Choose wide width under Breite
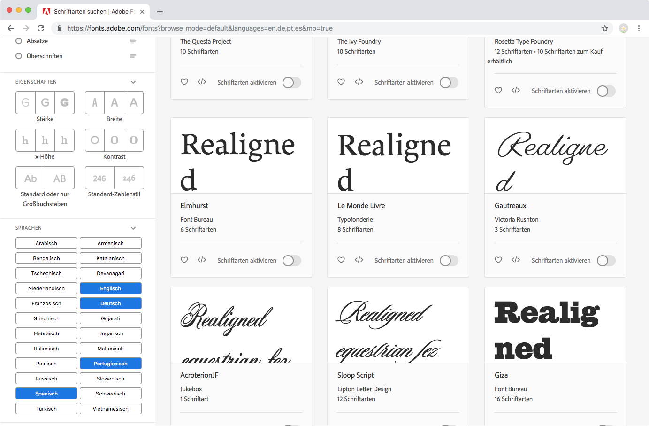This screenshot has height=426, width=649. click(134, 102)
